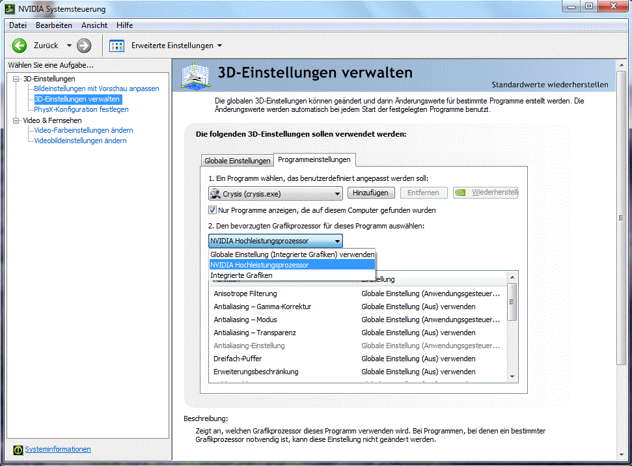
Task: Click the greyed Antialiasing-Einstellung row
Action: (x=357, y=346)
